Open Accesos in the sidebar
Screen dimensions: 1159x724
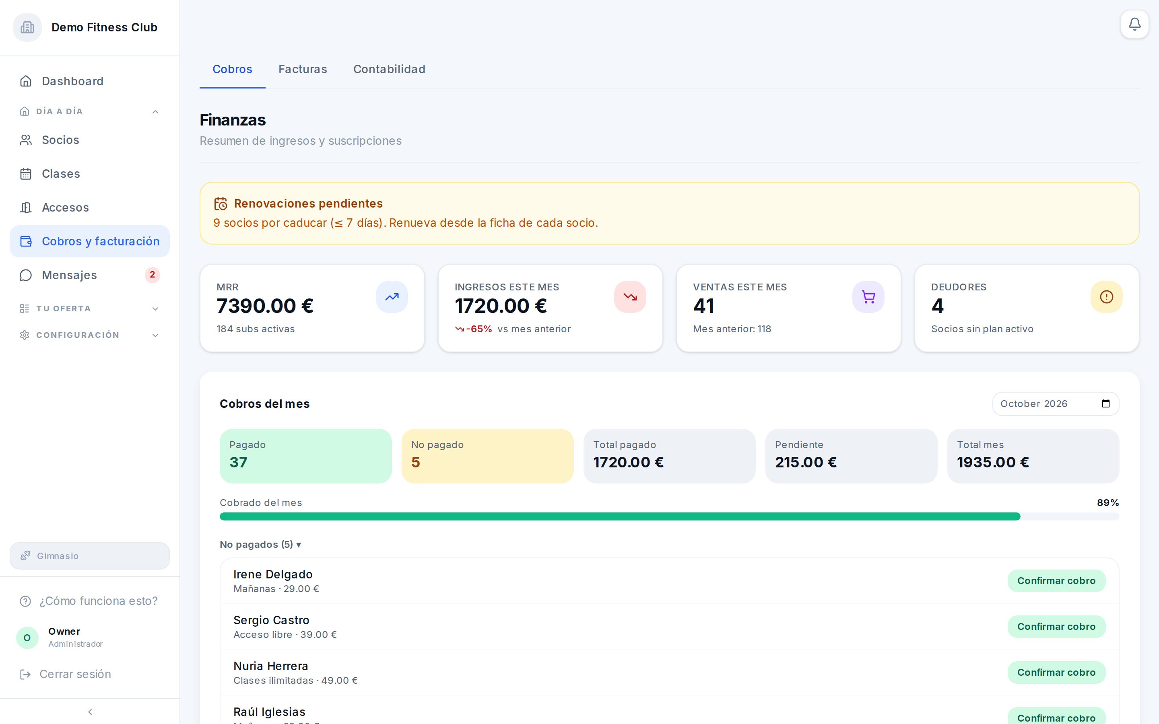[x=90, y=207]
